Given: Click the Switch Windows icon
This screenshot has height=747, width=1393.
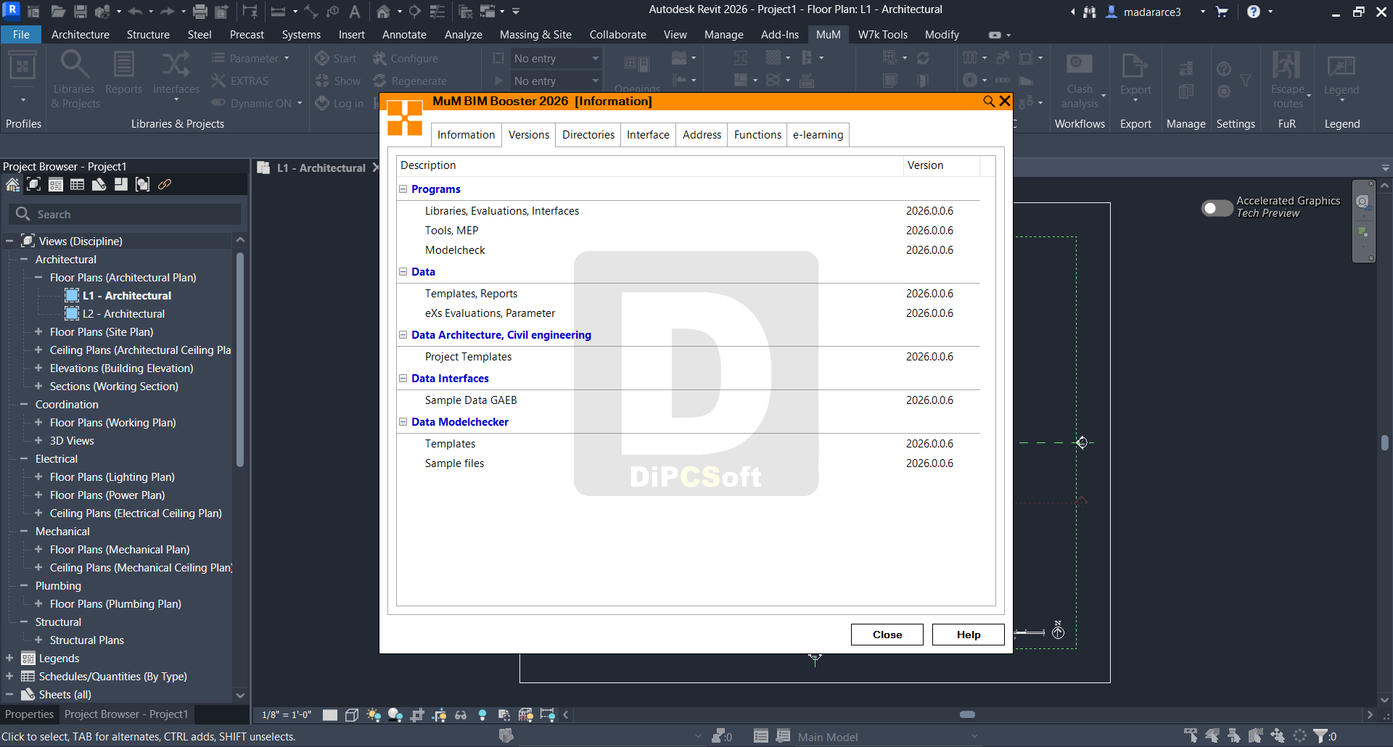Looking at the screenshot, I should [x=488, y=12].
